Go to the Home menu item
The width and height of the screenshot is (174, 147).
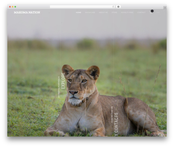(x=79, y=13)
